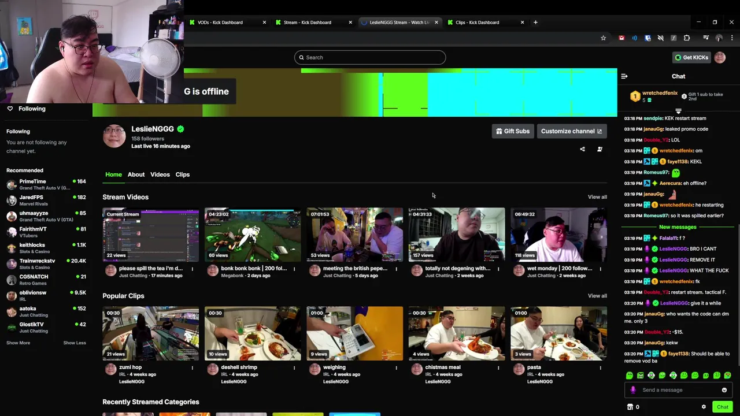Open emoji picker in chat message box
The width and height of the screenshot is (740, 416).
coord(724,390)
